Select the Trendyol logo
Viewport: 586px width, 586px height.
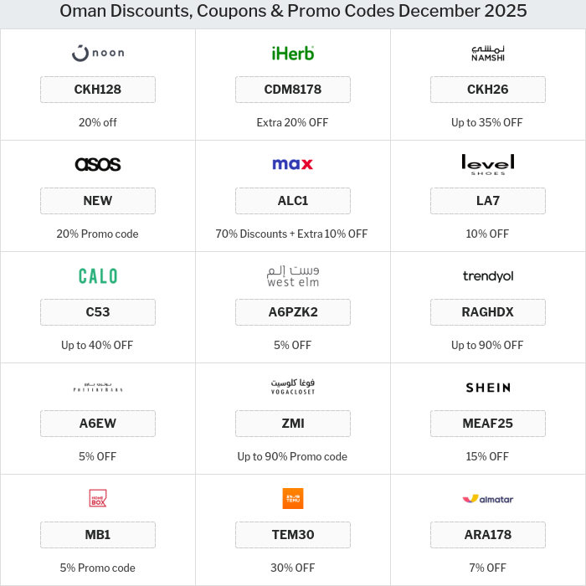coord(488,276)
